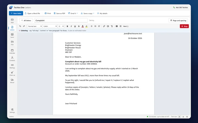Redo the last undone change
This screenshot has height=123, width=198.
click(24, 26)
